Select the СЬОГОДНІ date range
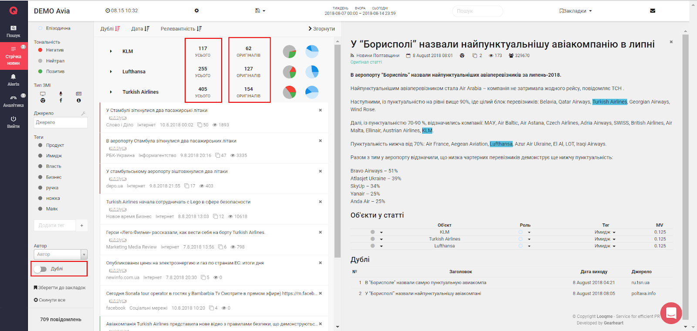This screenshot has height=331, width=697. 380,8
